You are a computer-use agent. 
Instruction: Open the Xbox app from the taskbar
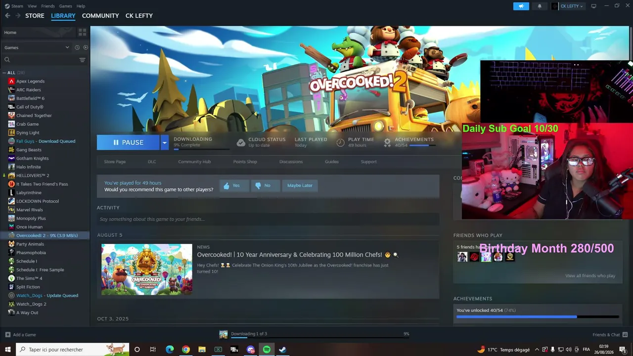[x=218, y=350]
